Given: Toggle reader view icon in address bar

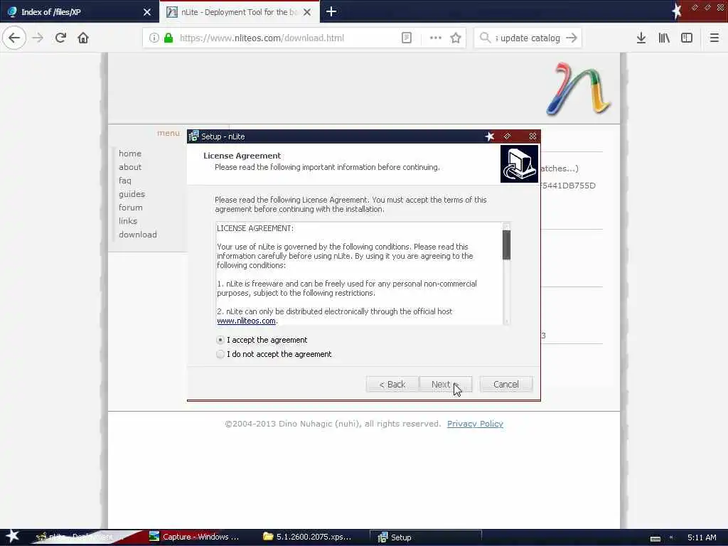Looking at the screenshot, I should [x=406, y=38].
